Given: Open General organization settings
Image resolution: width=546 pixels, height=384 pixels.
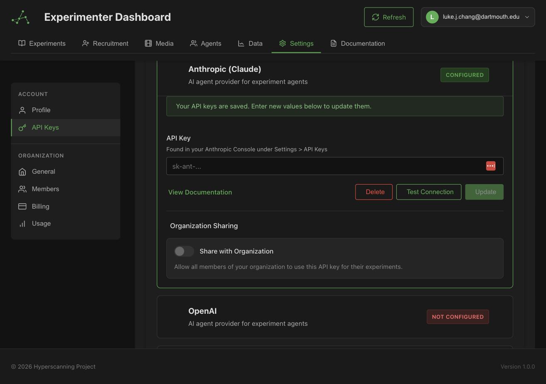Looking at the screenshot, I should (66, 172).
